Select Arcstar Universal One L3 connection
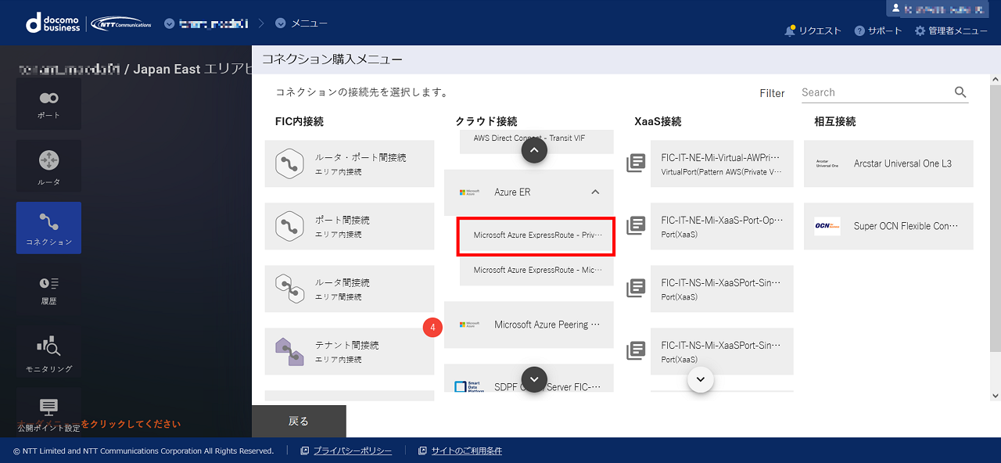This screenshot has height=463, width=1001. pos(888,164)
